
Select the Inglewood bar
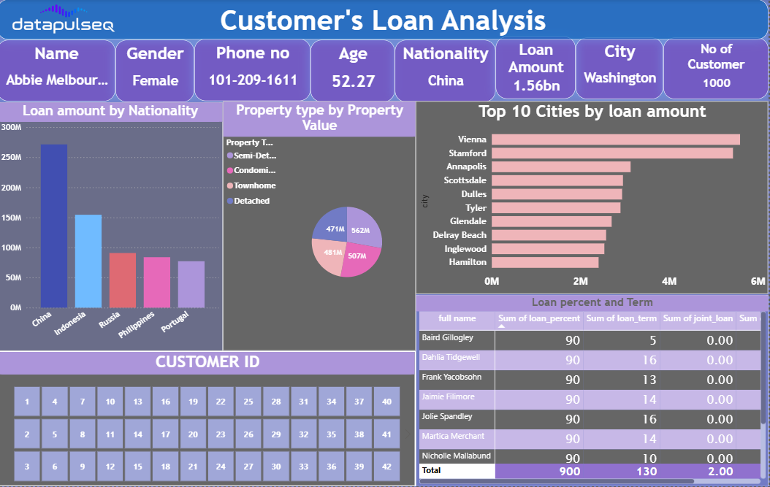coord(548,249)
